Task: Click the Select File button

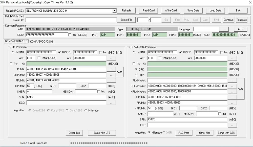Action: click(126, 20)
